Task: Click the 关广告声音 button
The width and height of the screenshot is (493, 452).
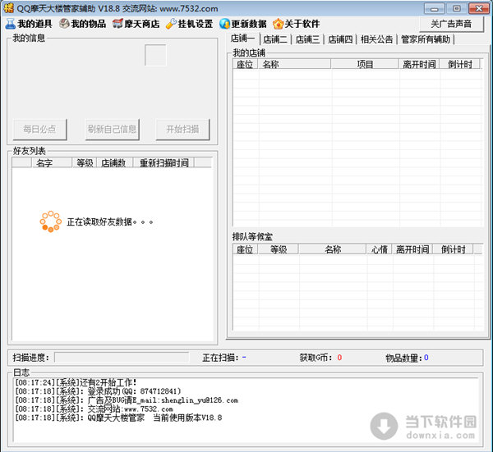Action: 451,24
